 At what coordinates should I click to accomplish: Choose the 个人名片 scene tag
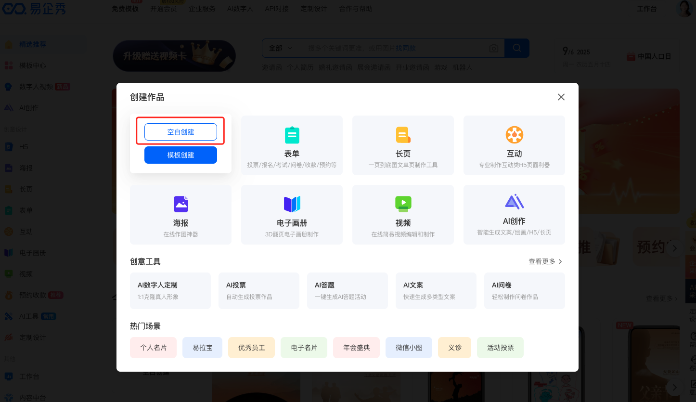point(153,348)
